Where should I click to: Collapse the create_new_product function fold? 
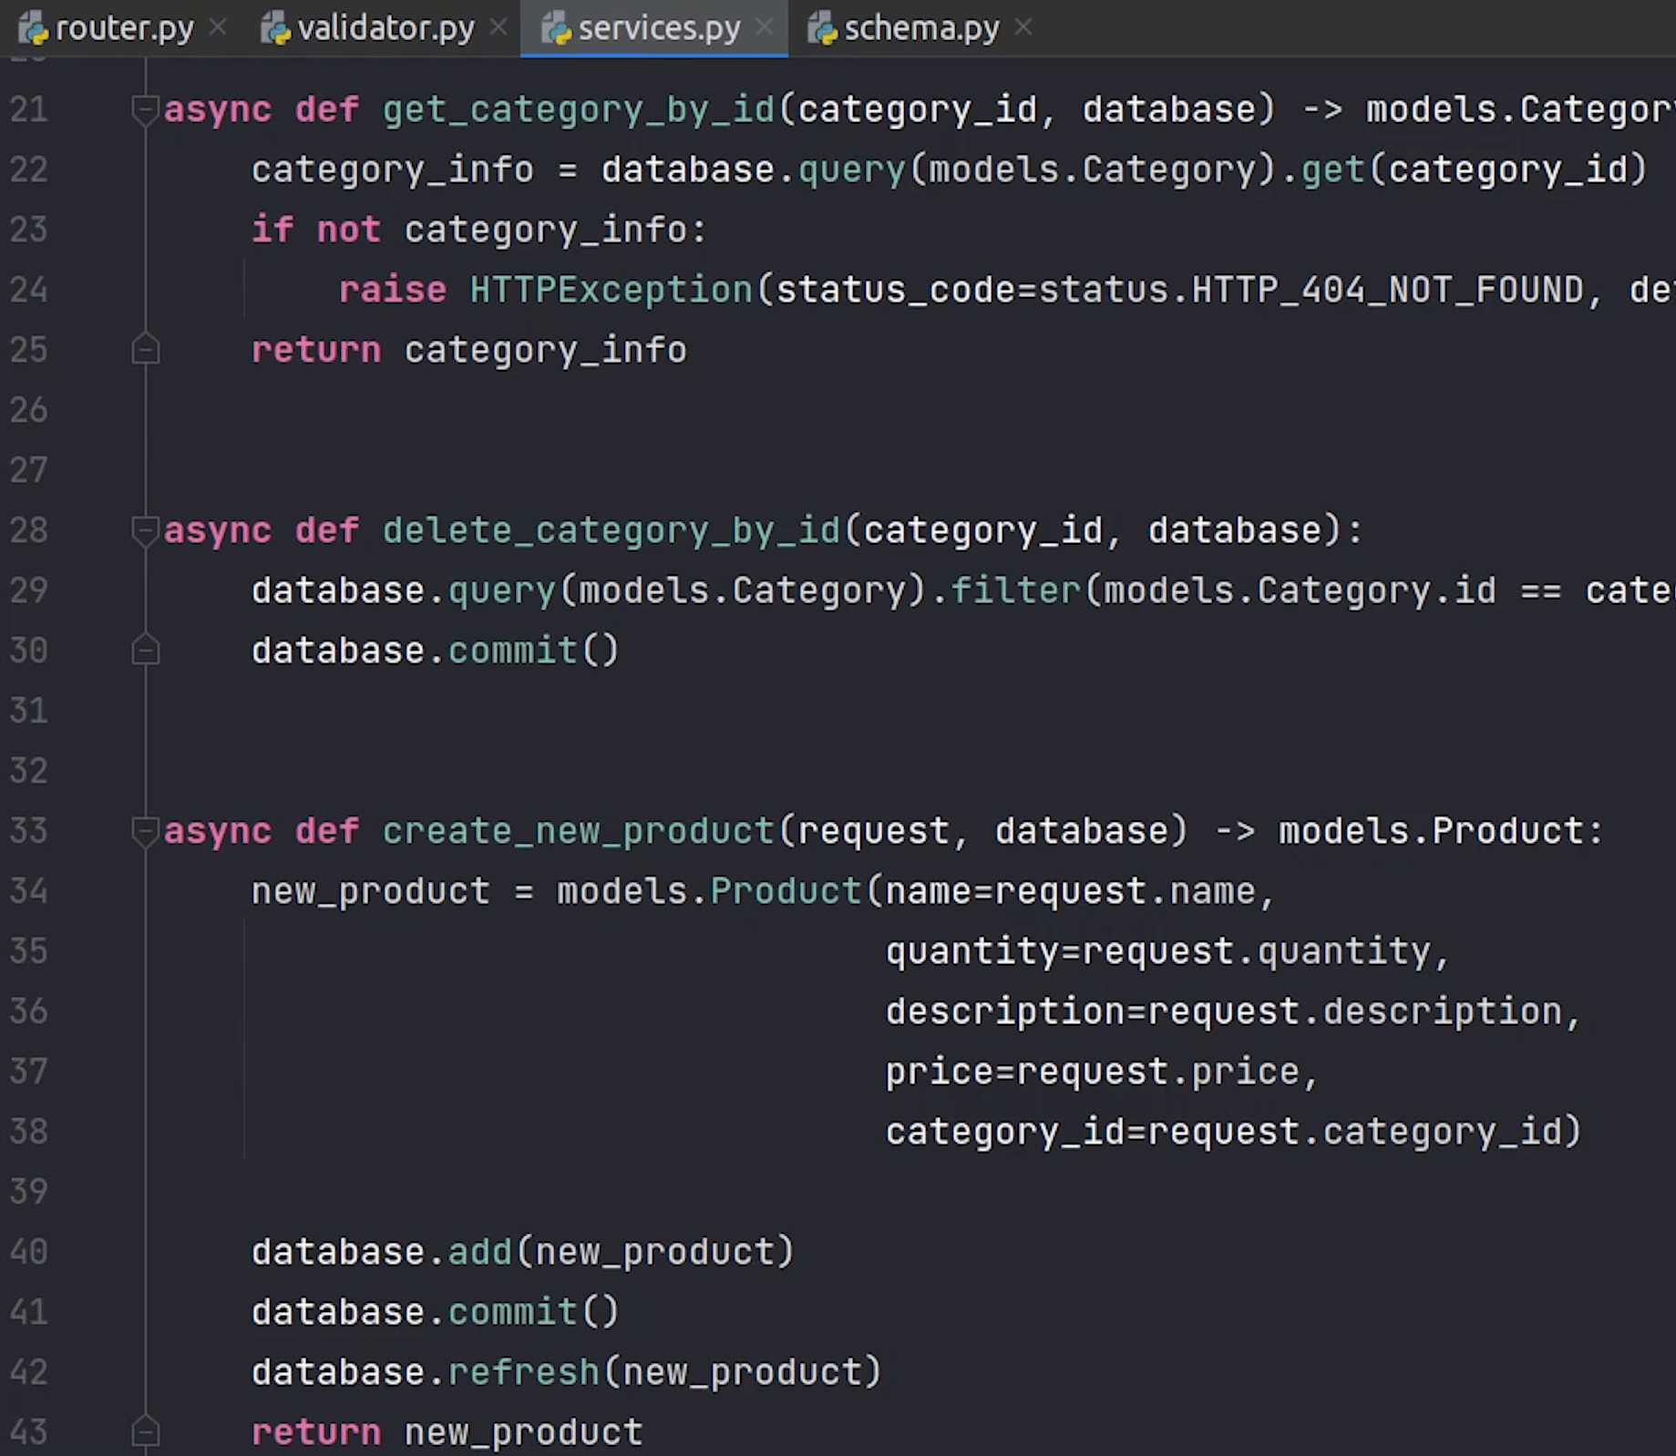point(145,832)
